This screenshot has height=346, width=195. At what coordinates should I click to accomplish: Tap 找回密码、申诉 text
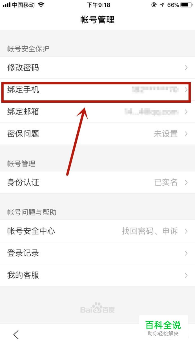[x=150, y=231]
